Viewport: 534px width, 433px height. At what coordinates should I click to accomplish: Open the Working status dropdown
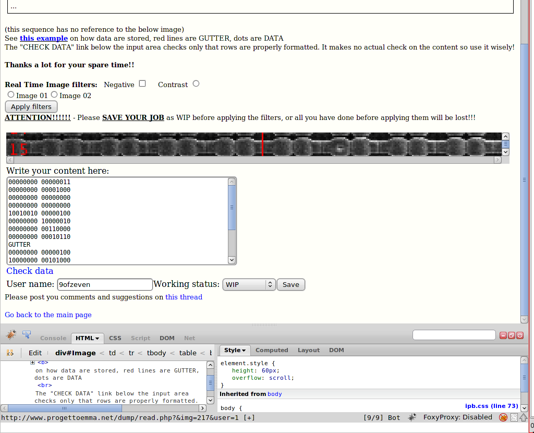point(249,284)
